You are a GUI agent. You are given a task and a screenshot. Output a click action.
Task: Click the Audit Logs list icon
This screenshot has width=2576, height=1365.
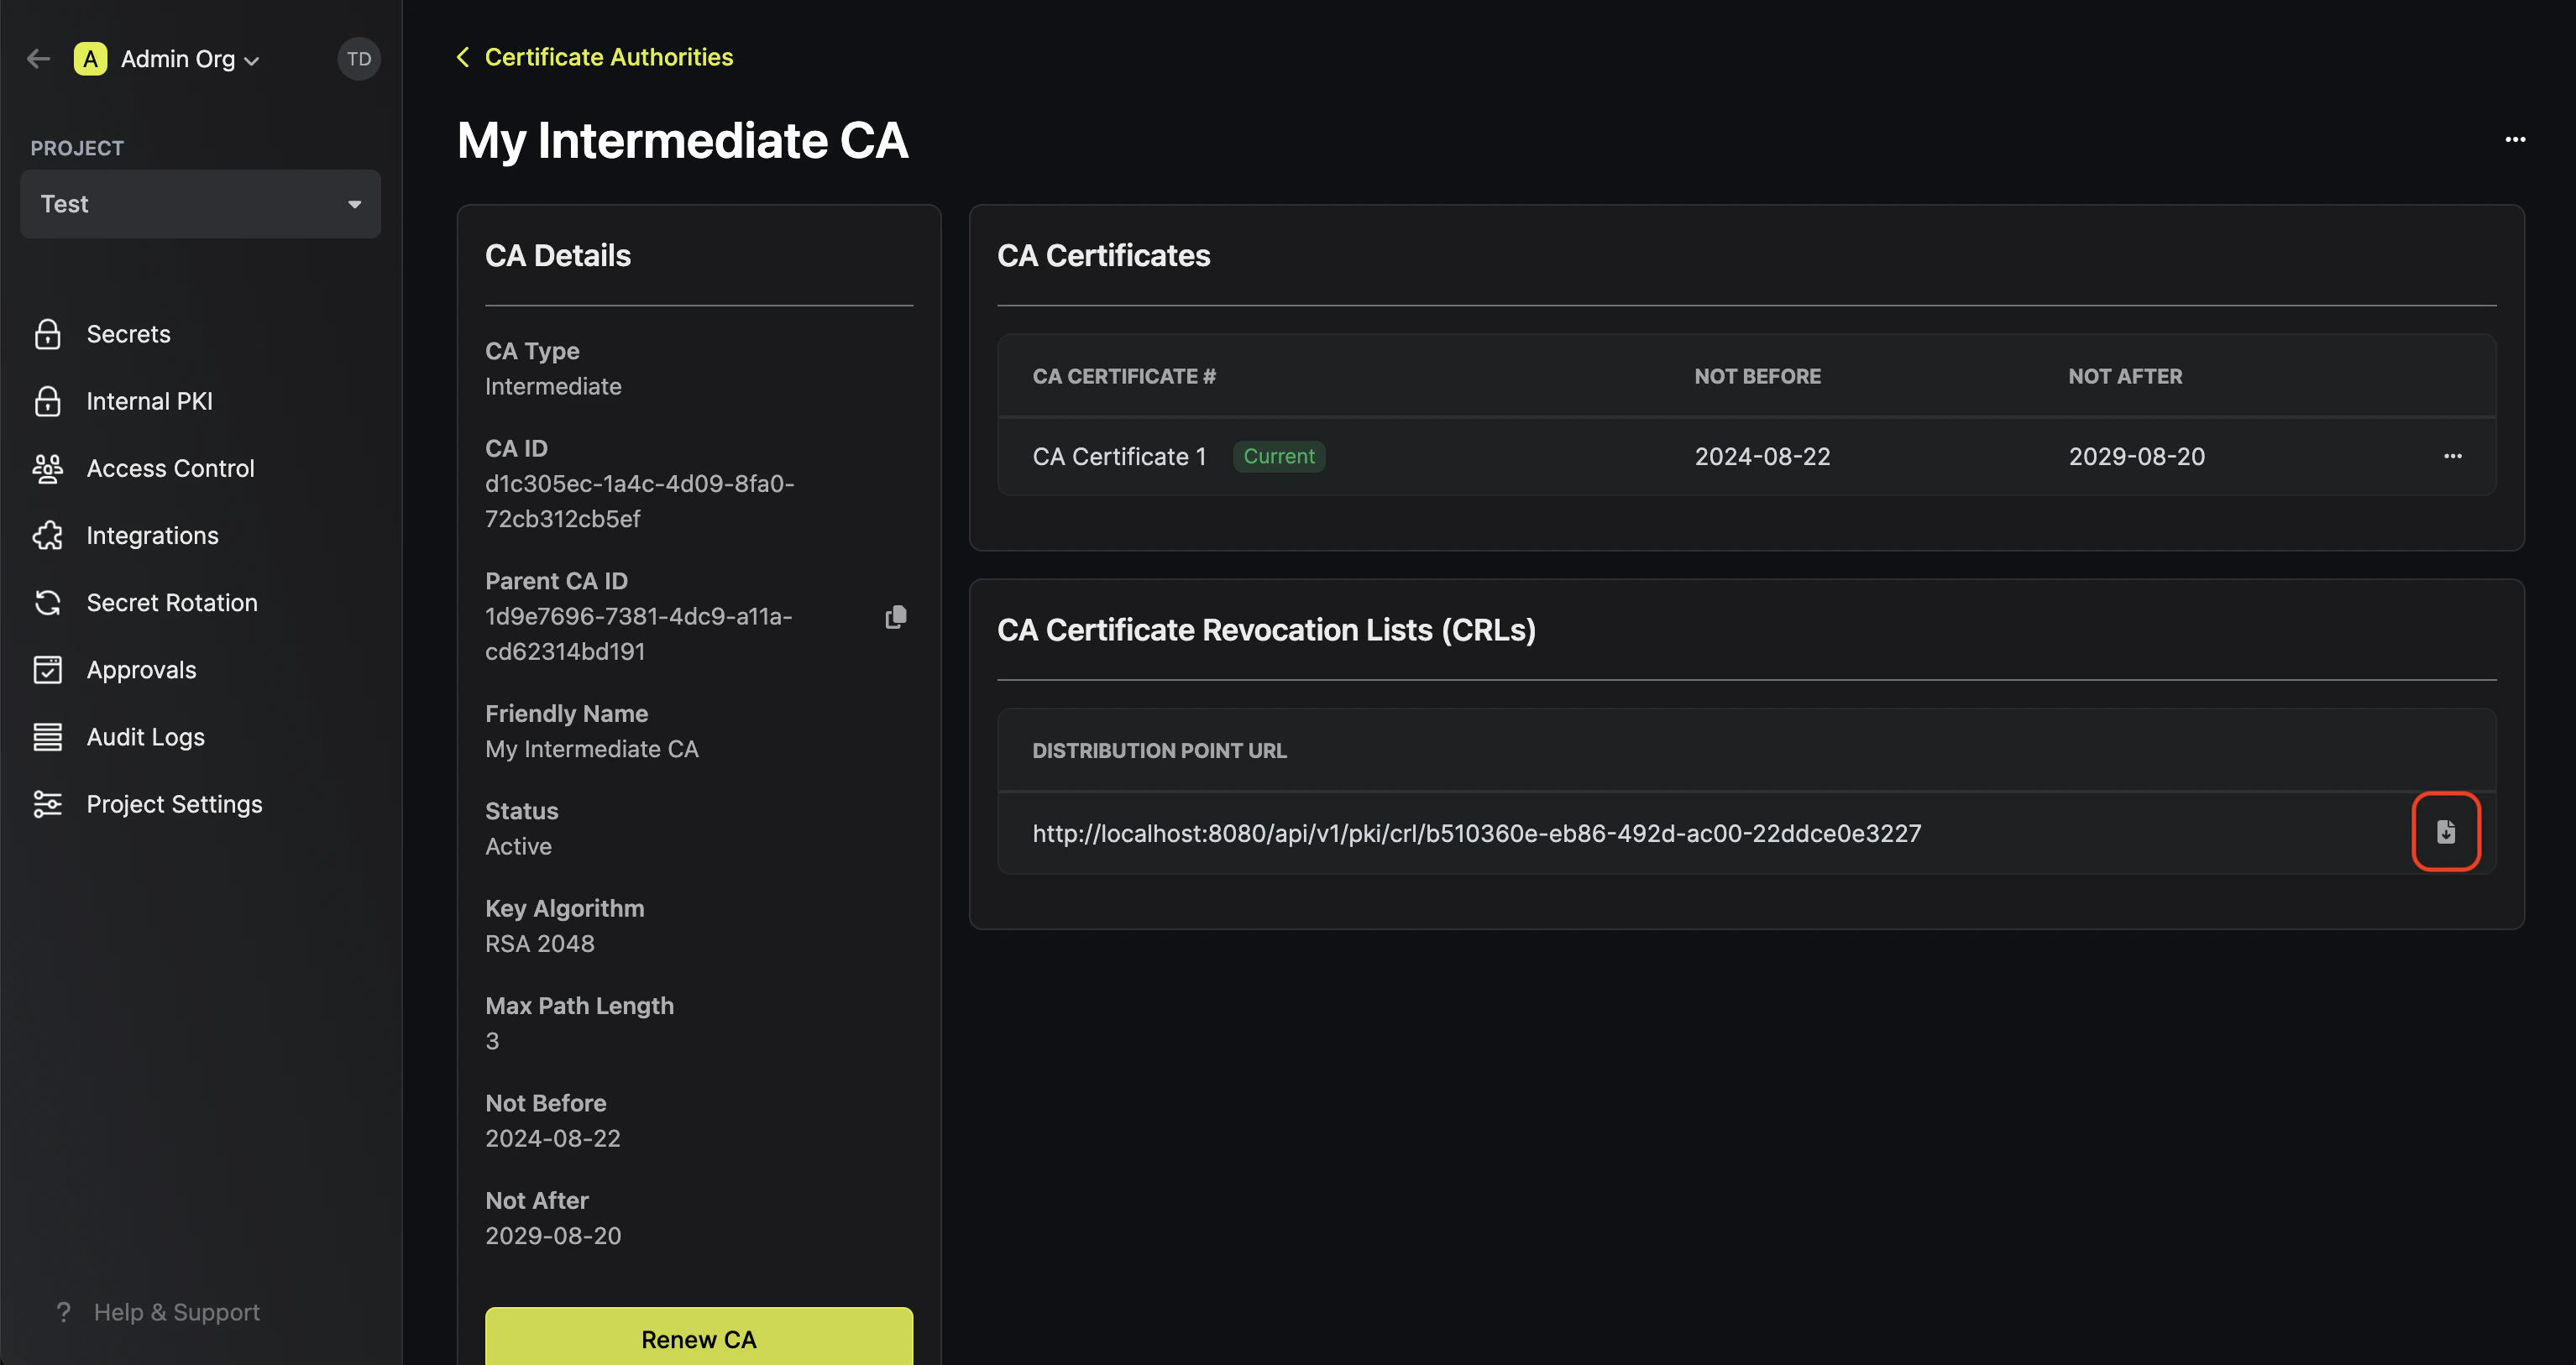(47, 737)
